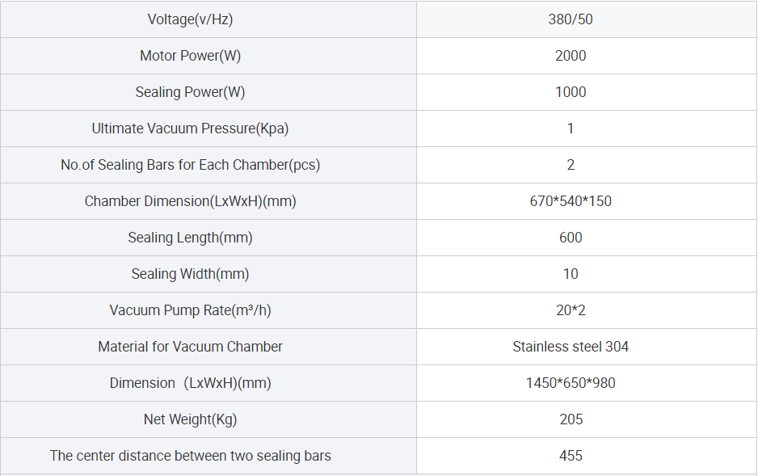
Task: Select the 380/50 voltage value
Action: (x=571, y=19)
